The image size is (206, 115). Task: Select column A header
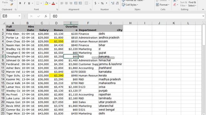(x=13, y=23)
